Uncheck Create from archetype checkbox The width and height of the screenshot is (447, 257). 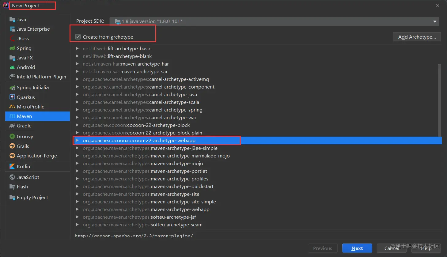pos(78,37)
